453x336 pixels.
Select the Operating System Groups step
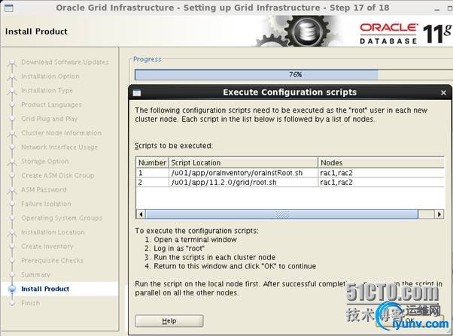point(62,218)
